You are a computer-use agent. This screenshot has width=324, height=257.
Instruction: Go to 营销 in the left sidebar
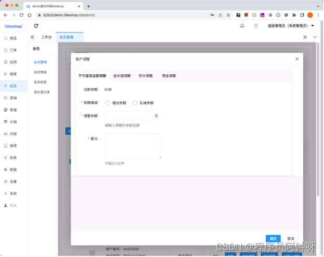point(10,98)
